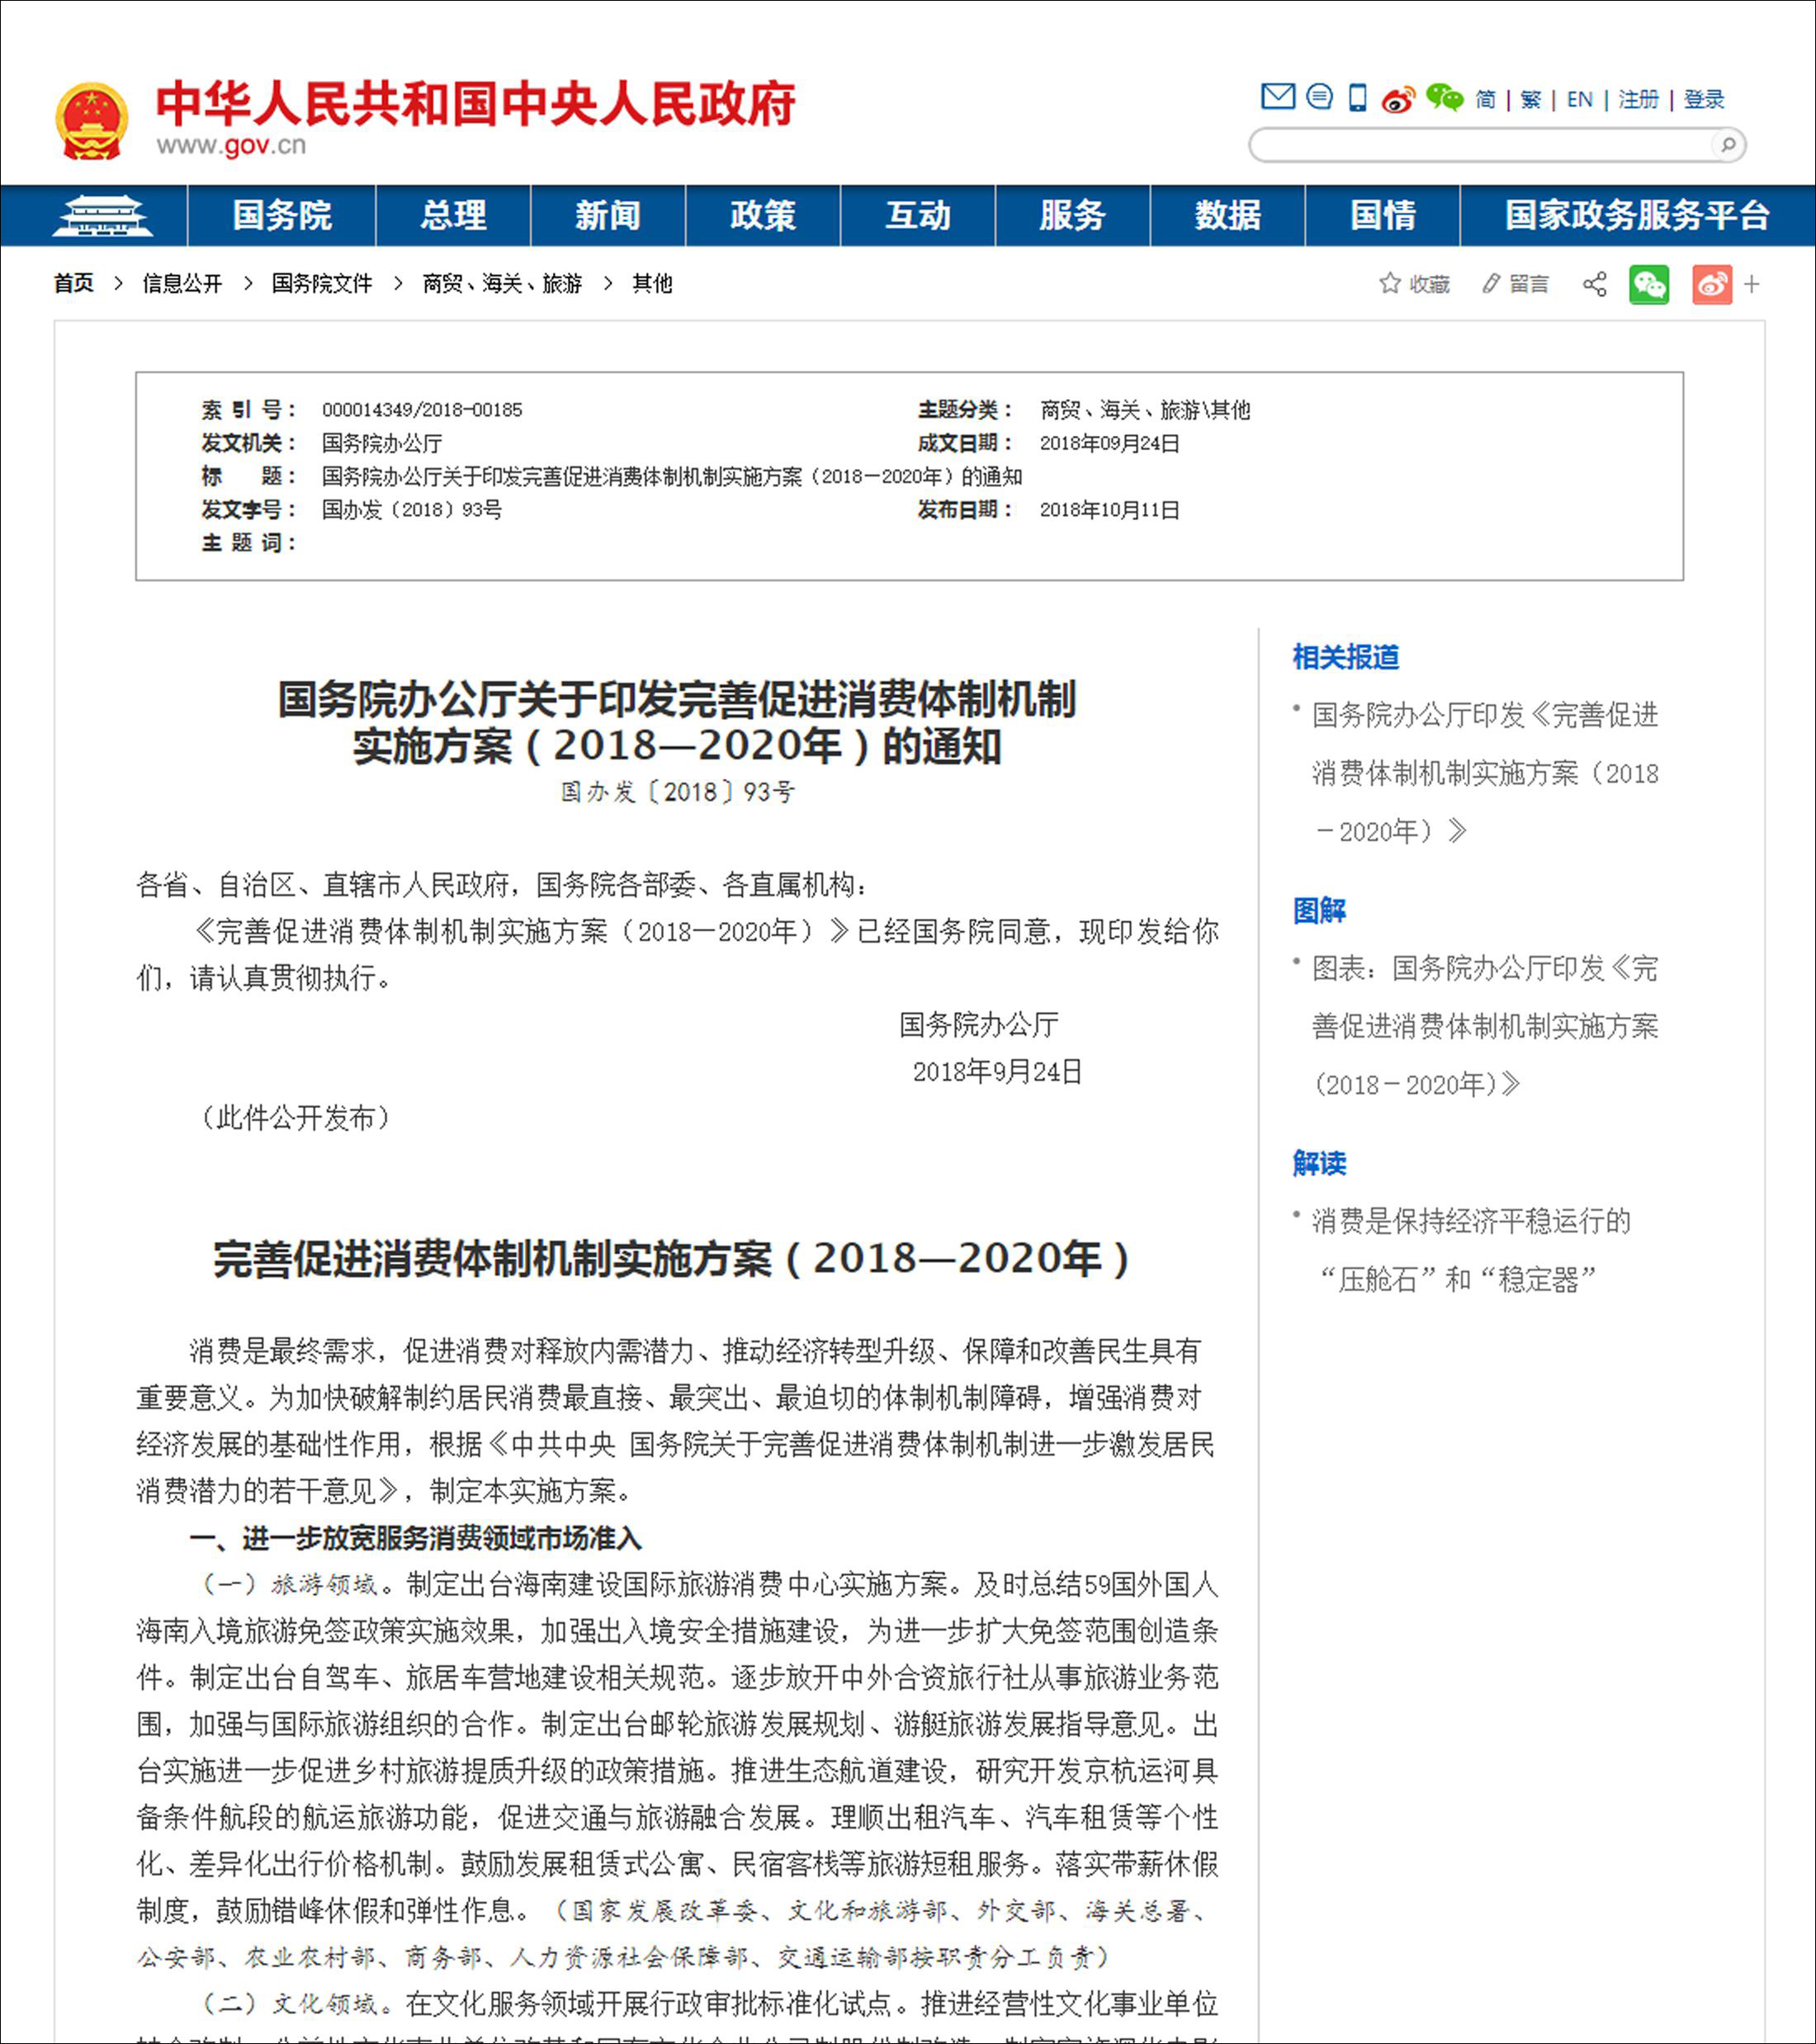Open 消费是保持经济平稳运行的 interpretation link
The image size is (1816, 2044).
(1471, 1250)
